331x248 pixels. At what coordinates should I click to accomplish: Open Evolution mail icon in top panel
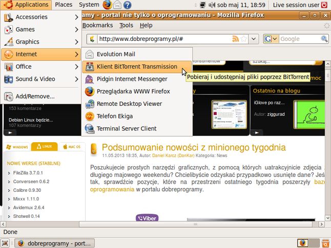coord(117,5)
